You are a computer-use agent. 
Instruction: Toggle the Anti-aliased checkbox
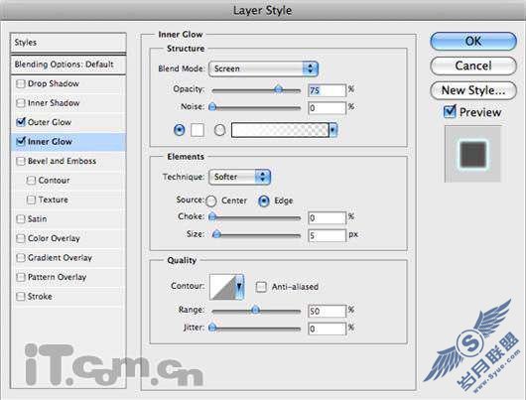click(x=261, y=287)
